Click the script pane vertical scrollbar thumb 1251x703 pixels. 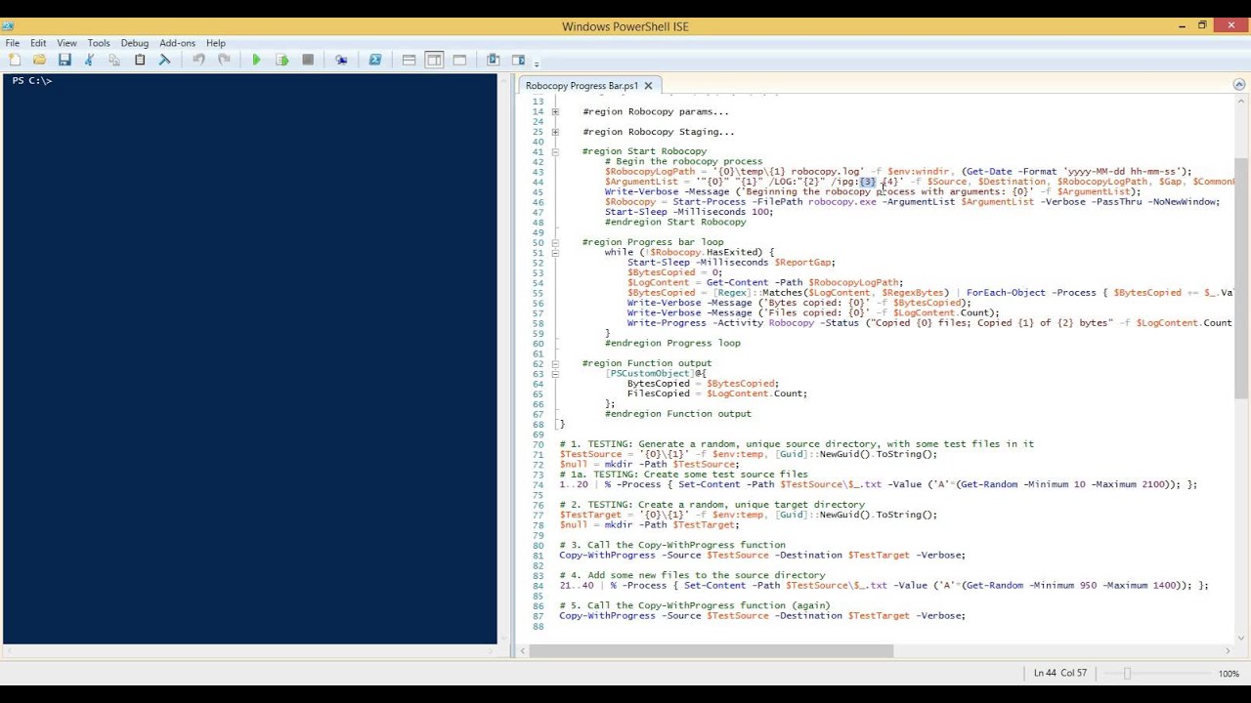coord(1240,278)
